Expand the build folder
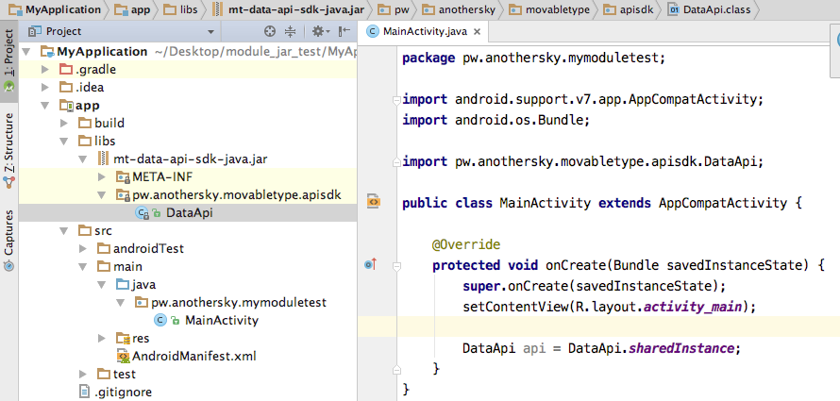Screen dimensions: 840x401 [64, 124]
